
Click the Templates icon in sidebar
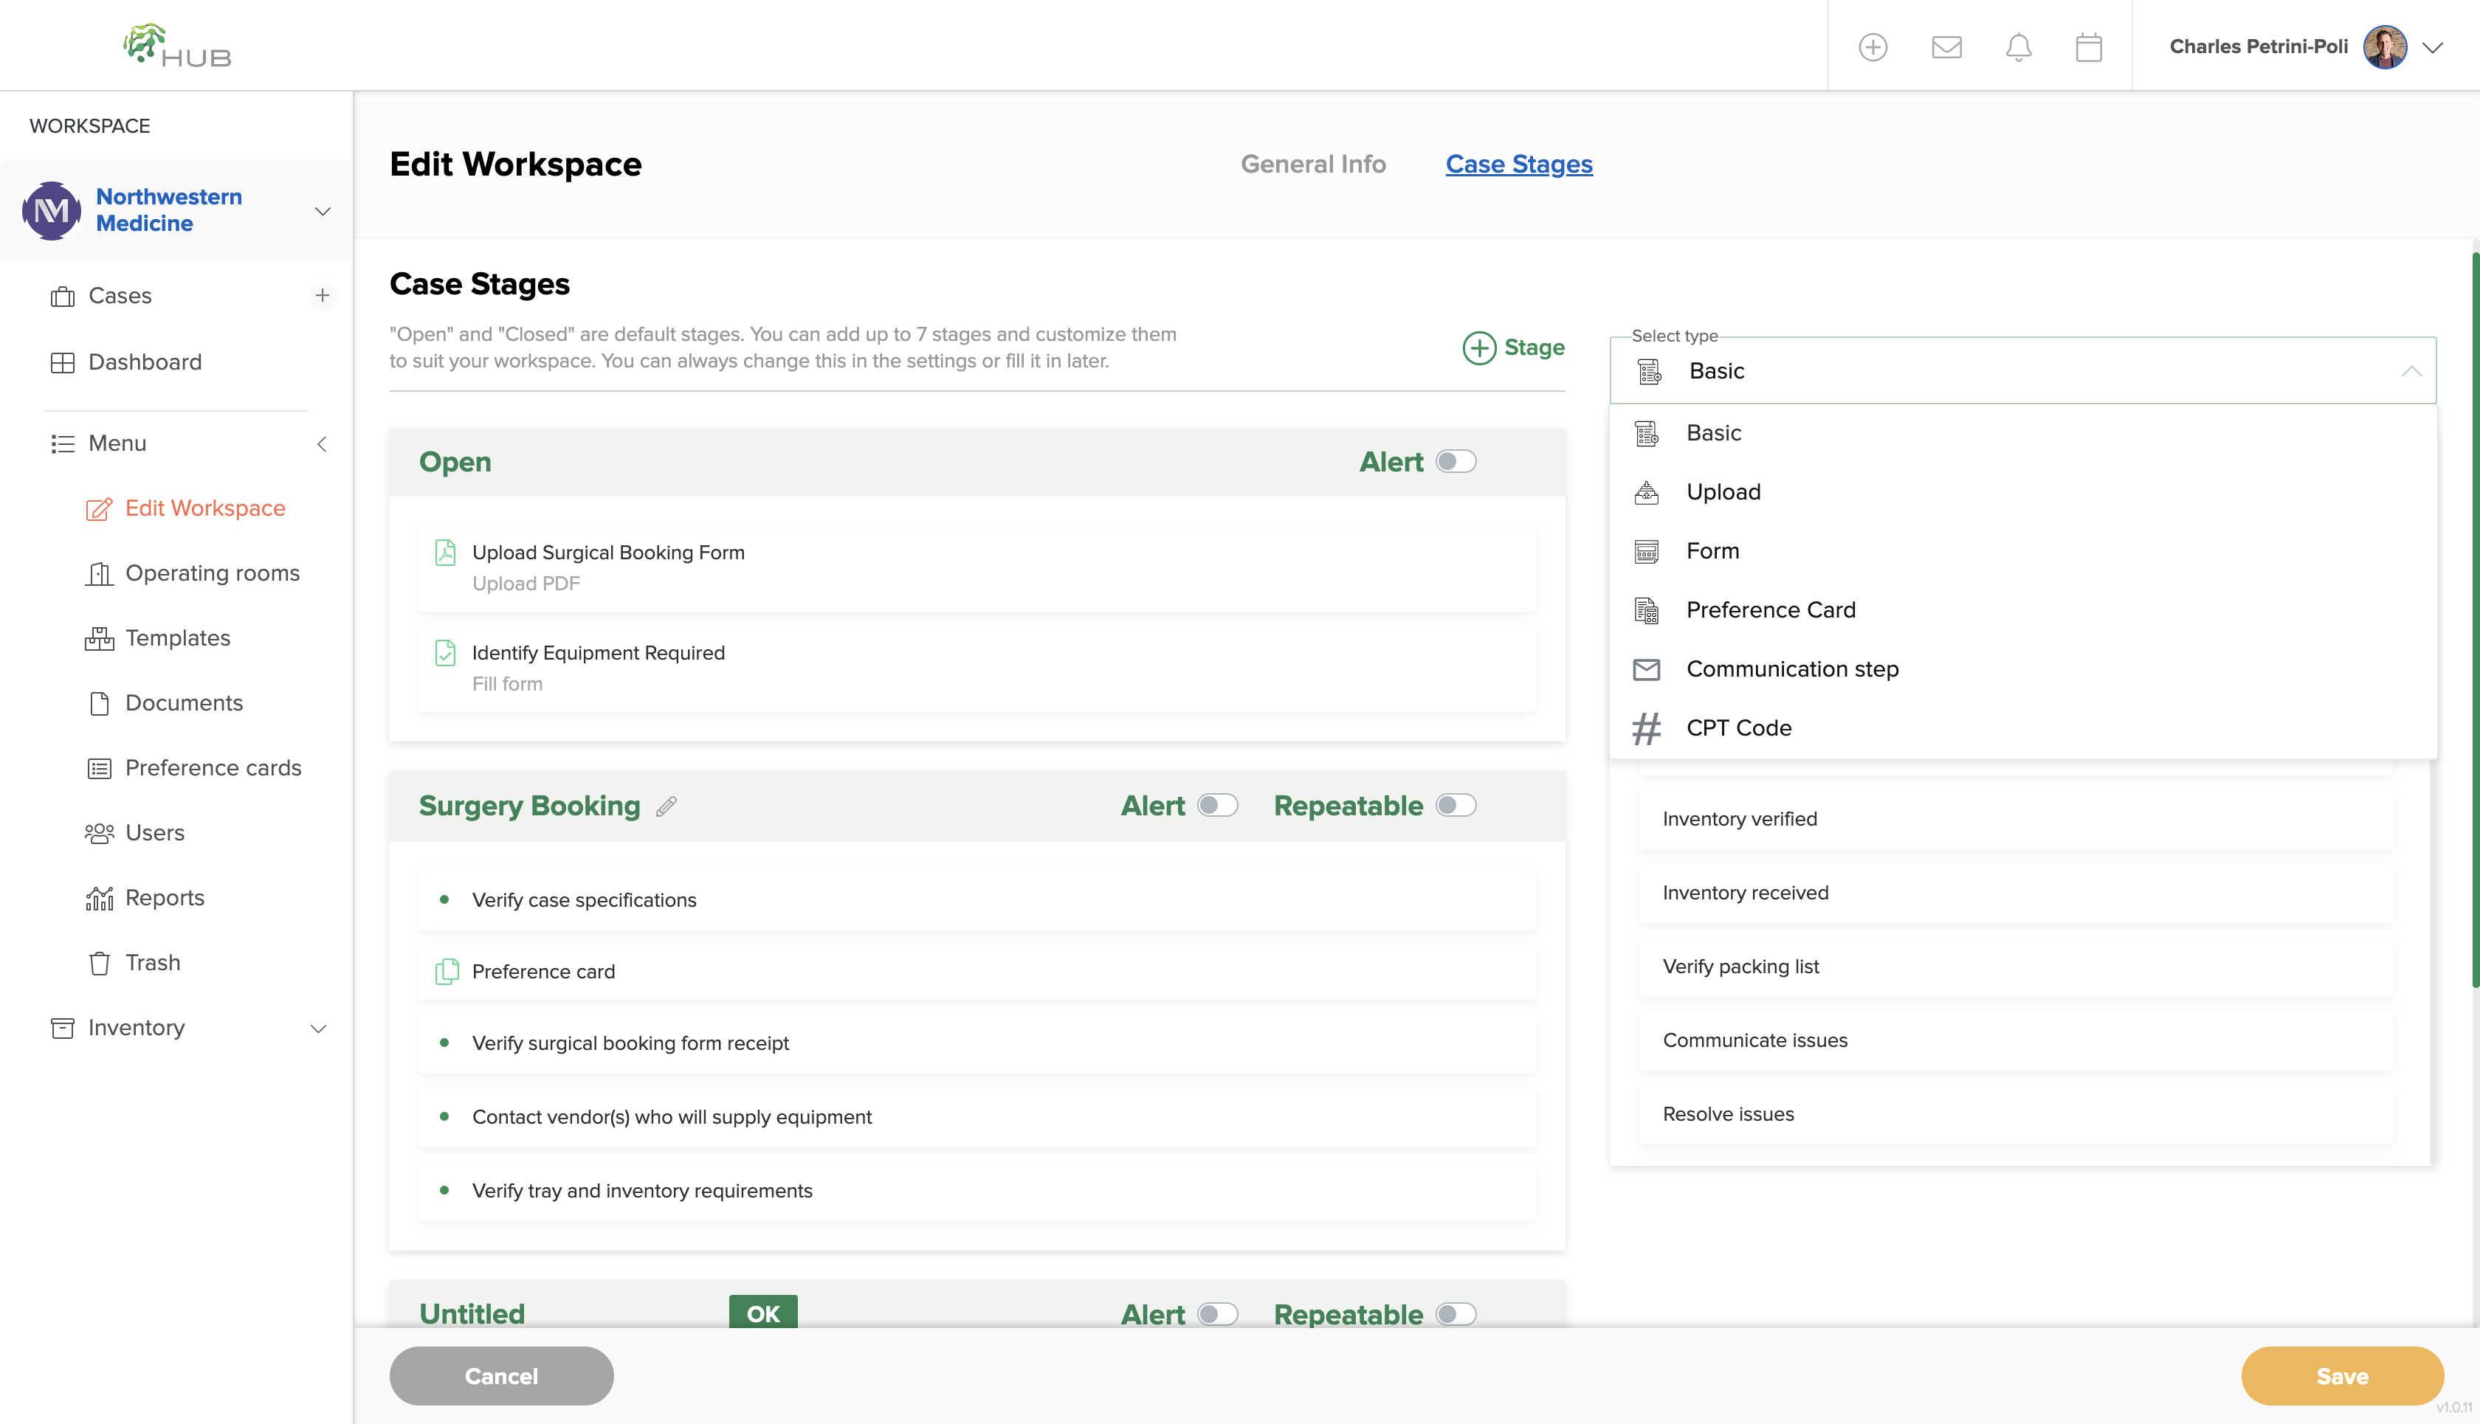tap(99, 639)
